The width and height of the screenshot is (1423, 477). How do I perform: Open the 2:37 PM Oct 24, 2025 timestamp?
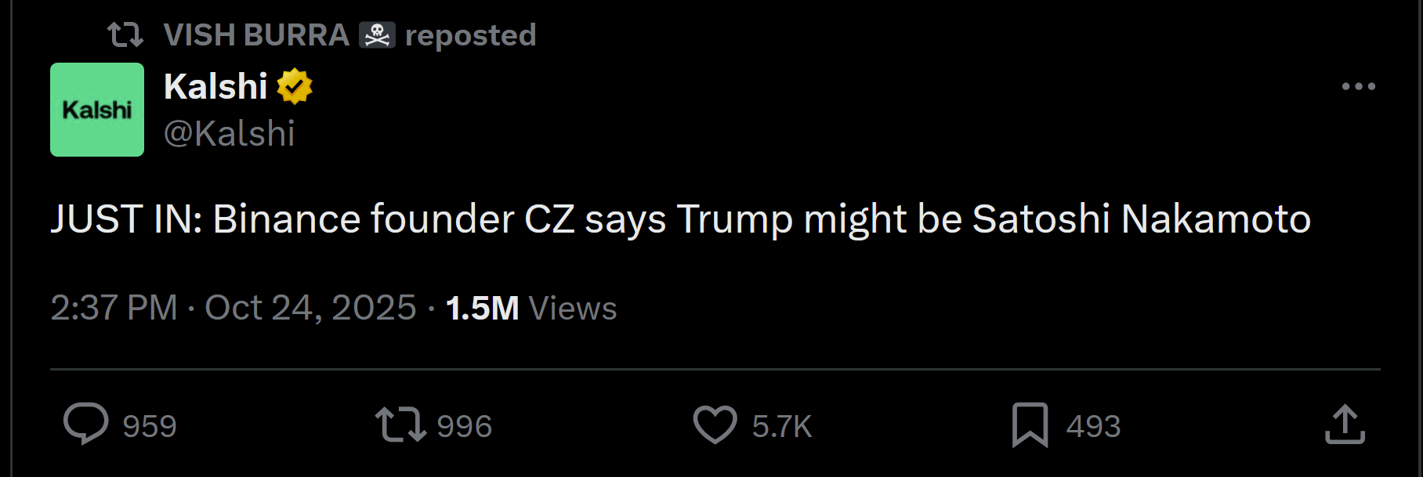coord(233,308)
